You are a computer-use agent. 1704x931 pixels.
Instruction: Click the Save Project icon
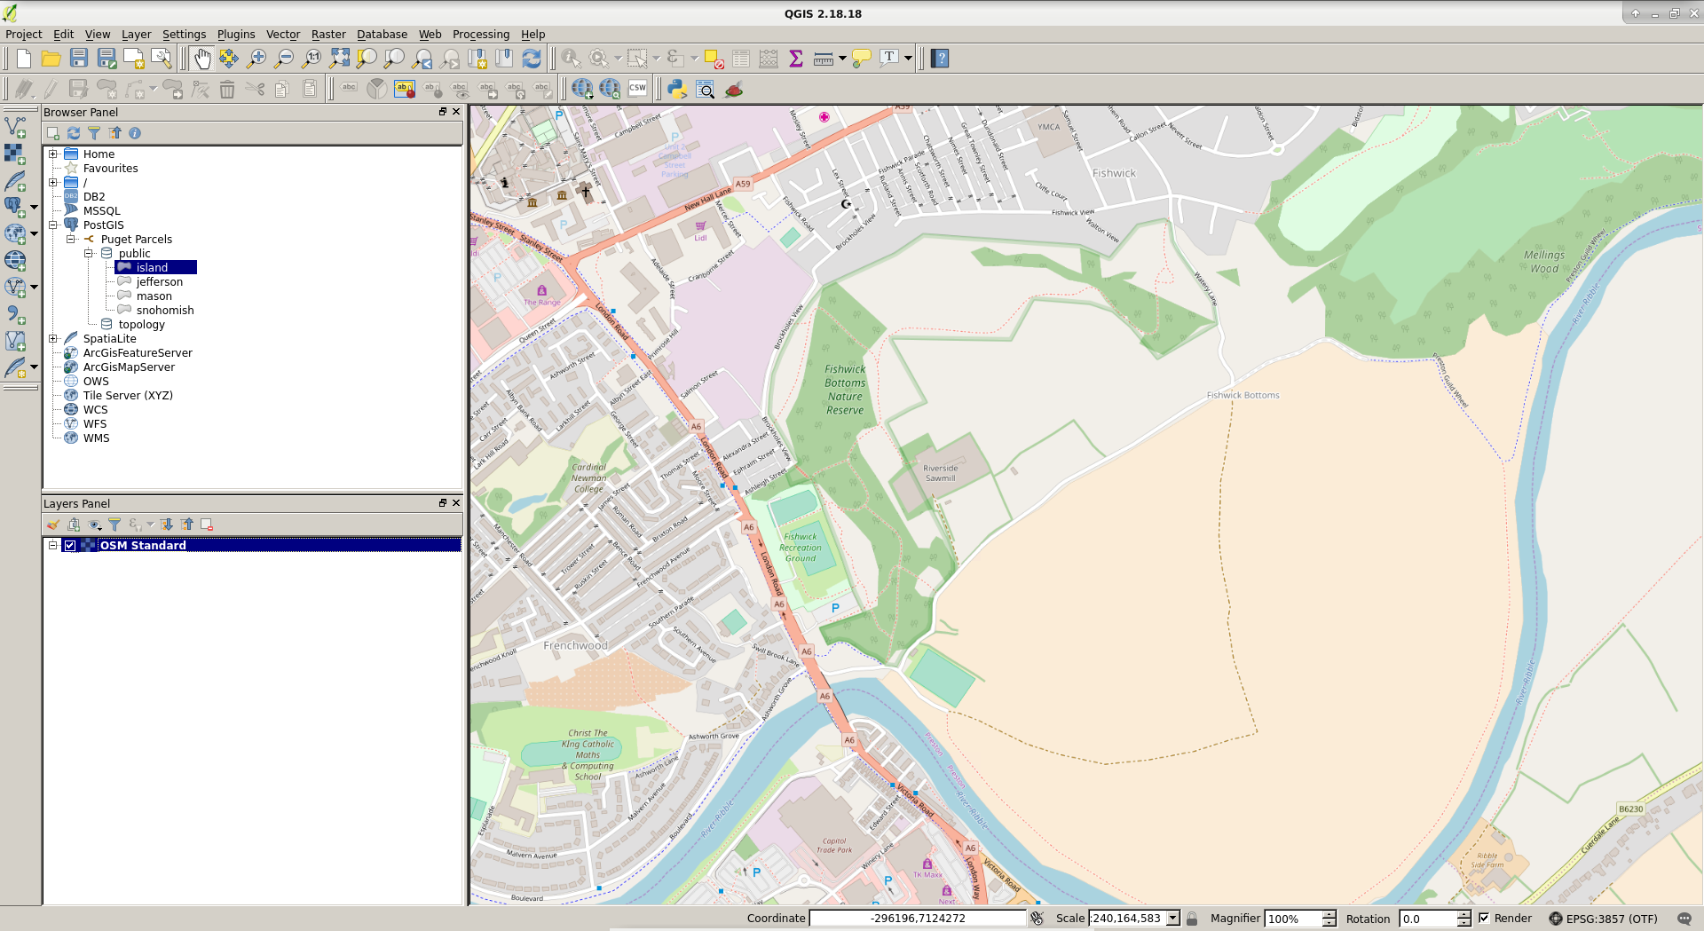pos(79,59)
